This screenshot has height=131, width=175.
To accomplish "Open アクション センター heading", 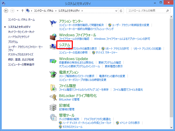I will [x=71, y=21].
